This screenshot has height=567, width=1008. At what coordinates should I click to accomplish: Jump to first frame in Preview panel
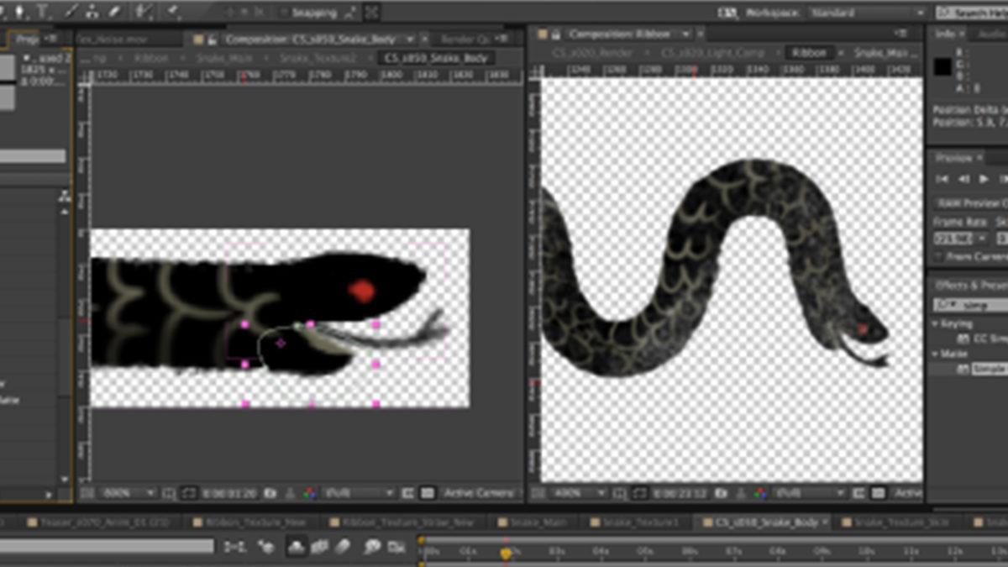pyautogui.click(x=942, y=179)
